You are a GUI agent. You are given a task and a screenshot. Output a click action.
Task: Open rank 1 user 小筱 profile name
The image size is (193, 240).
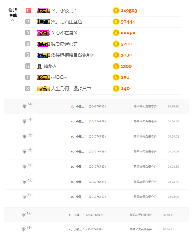[64, 10]
